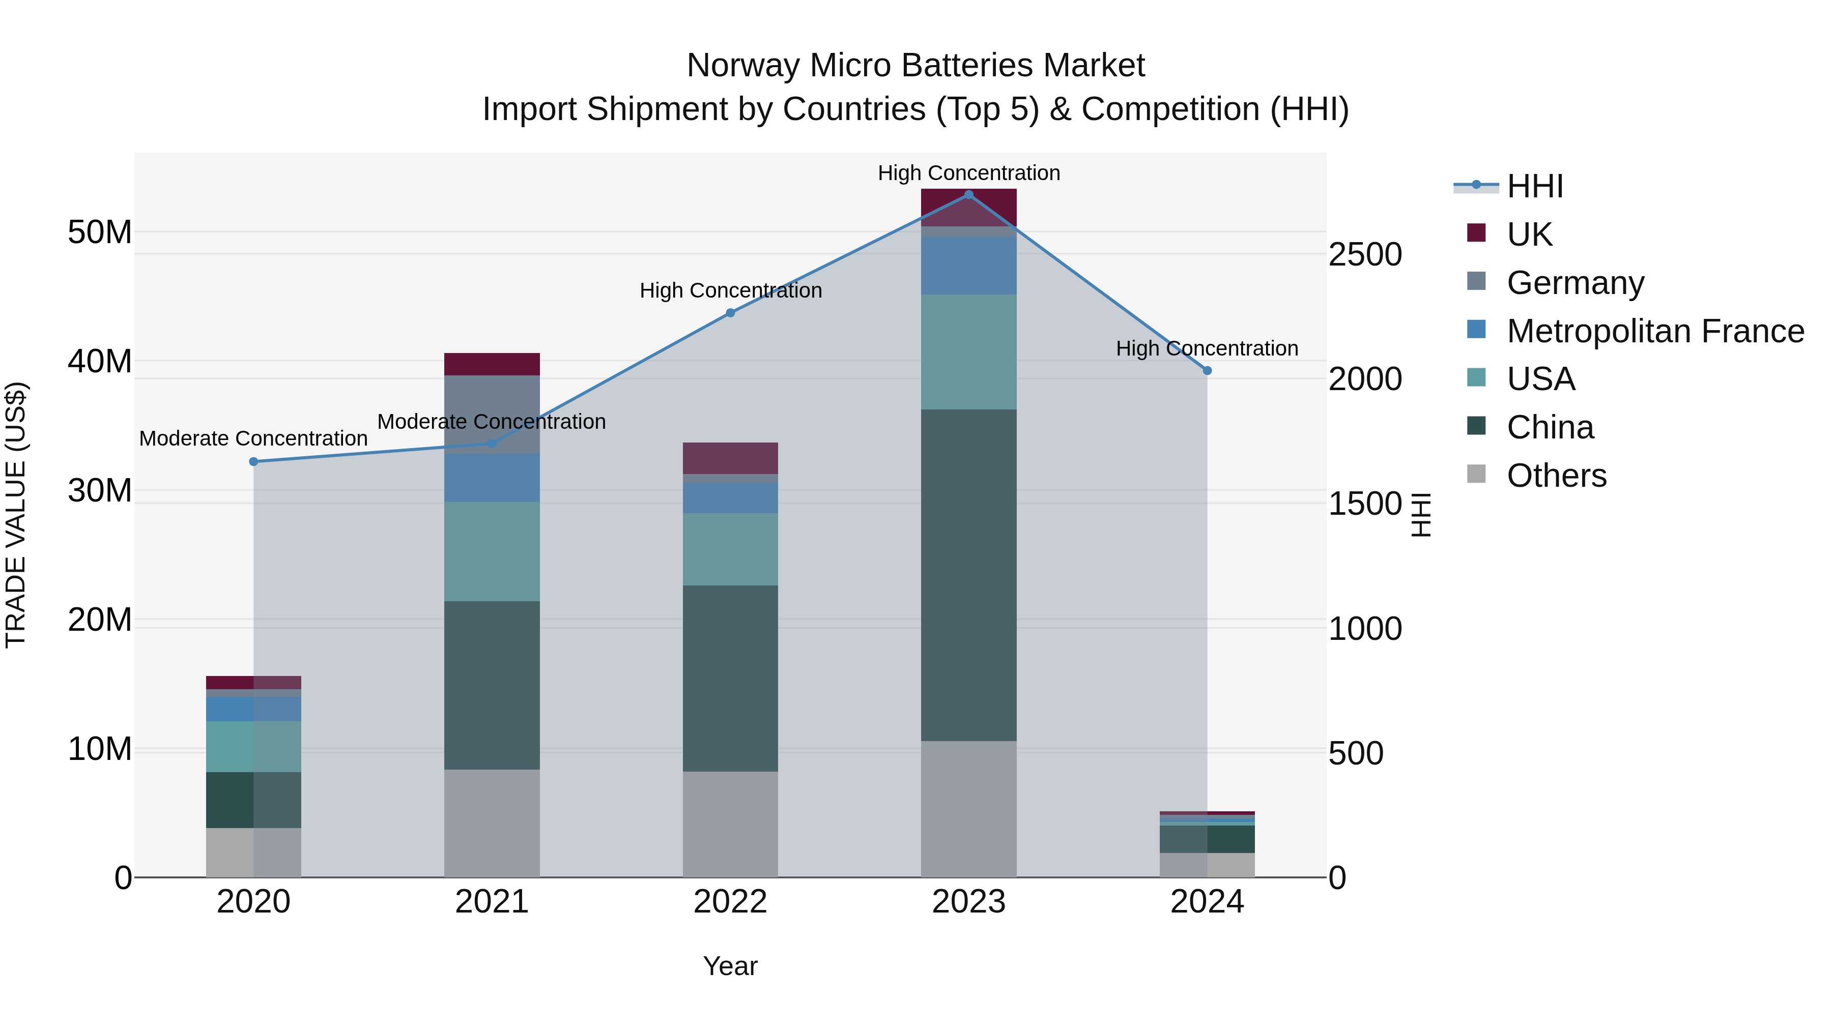This screenshot has height=1030, width=1832.
Task: Click the 2022 HHI data point
Action: [x=730, y=313]
